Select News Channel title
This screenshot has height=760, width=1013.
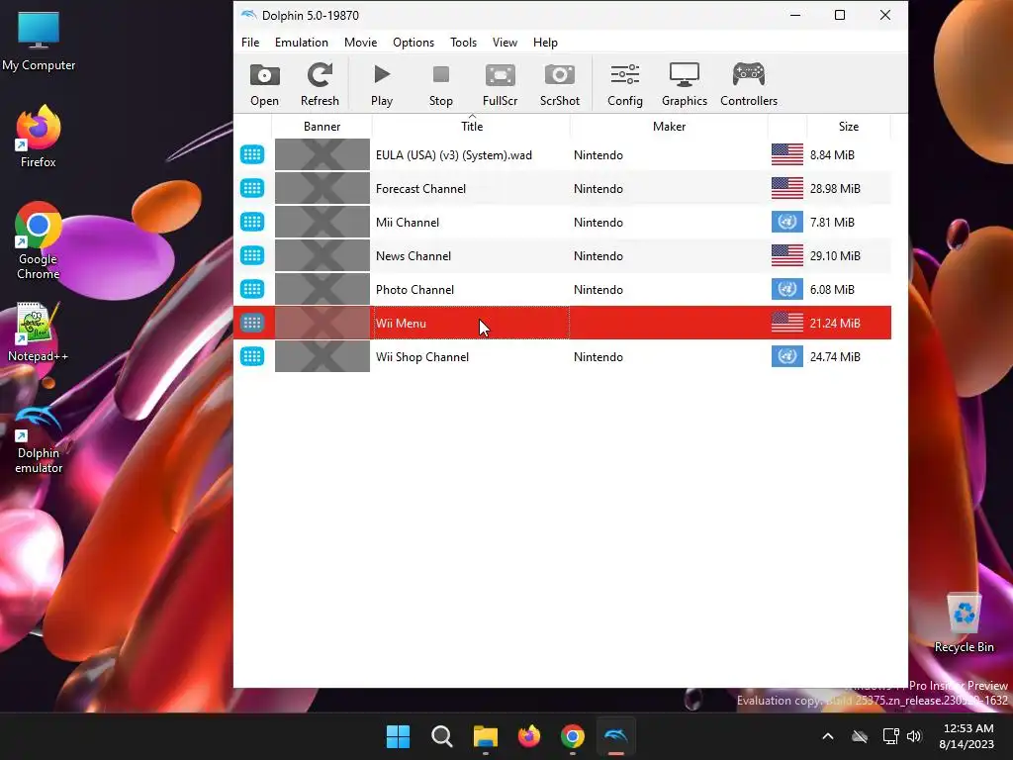point(413,256)
